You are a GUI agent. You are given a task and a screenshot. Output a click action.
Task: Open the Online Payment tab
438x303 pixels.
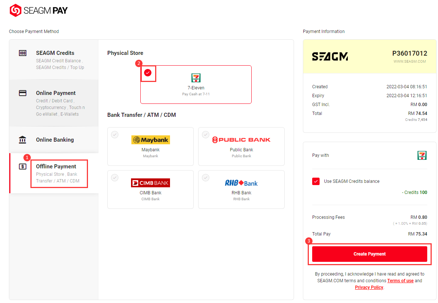click(x=53, y=103)
